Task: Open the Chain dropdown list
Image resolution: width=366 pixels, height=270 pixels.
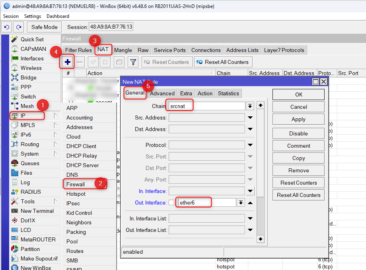Action: click(250, 106)
